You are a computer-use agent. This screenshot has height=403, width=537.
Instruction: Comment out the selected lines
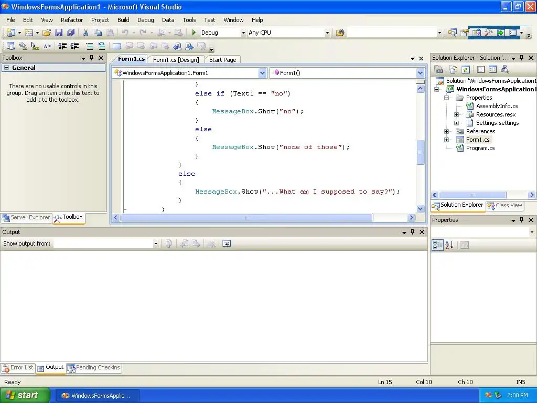[89, 46]
